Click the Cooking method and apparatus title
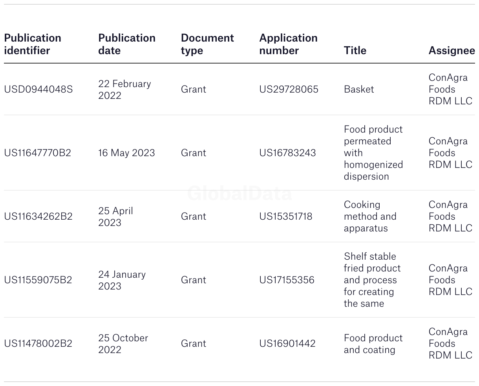The height and width of the screenshot is (386, 479). [x=370, y=217]
